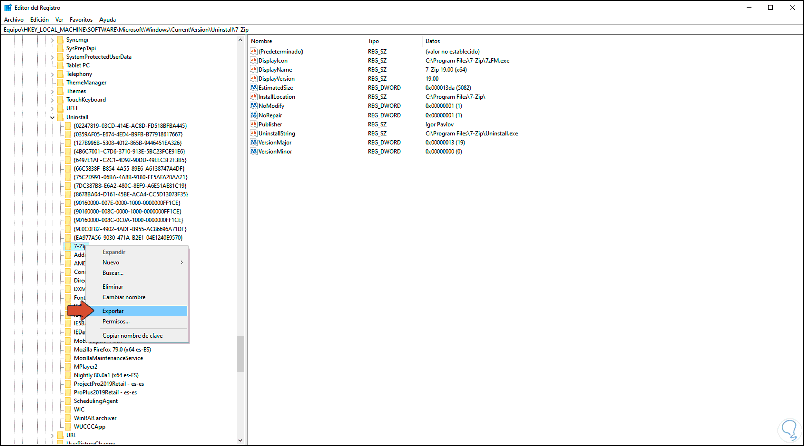Click the Igor Pavlov publisher data
Screen dimensions: 804x446
pyautogui.click(x=439, y=124)
